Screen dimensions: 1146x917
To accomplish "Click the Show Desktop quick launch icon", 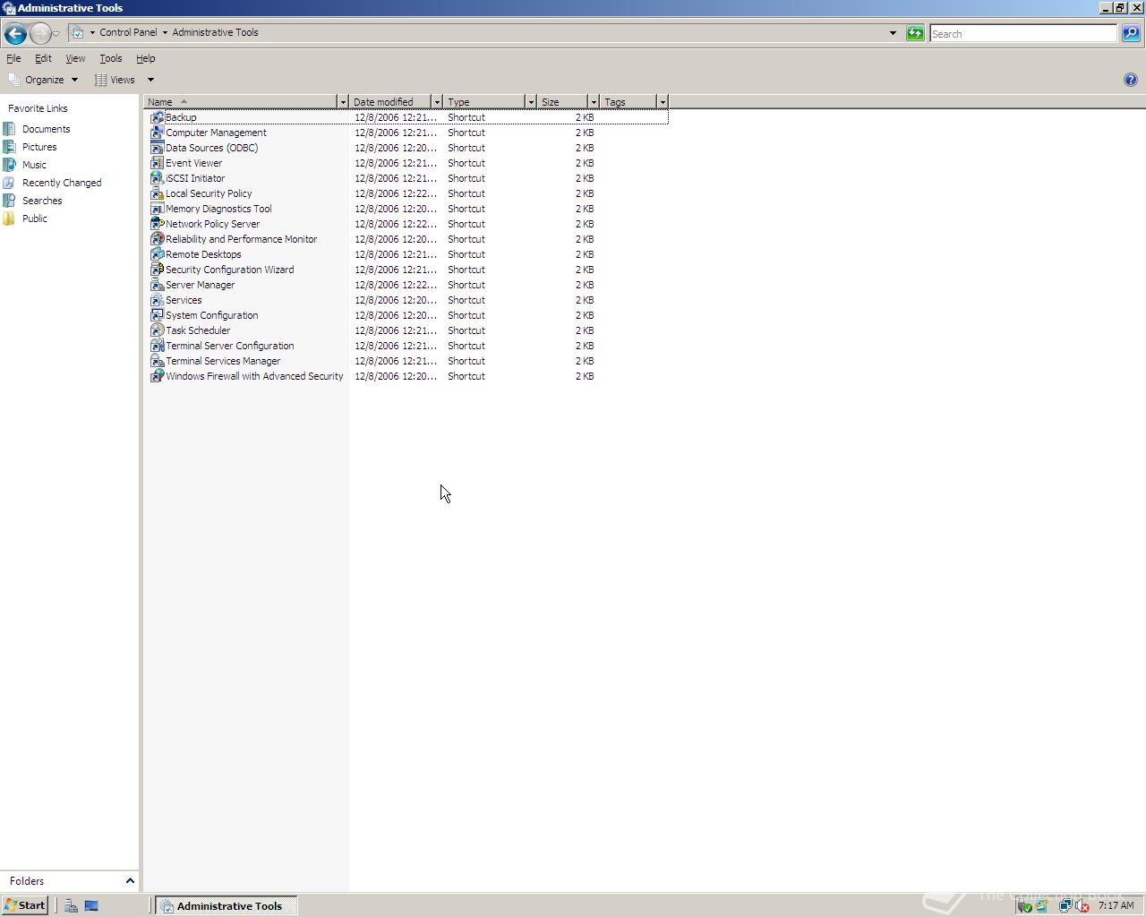I will [x=91, y=905].
